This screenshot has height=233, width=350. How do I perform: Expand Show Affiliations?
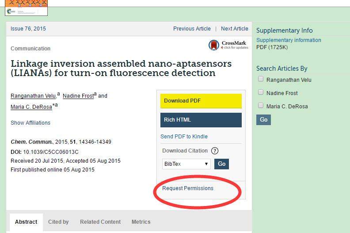click(30, 123)
